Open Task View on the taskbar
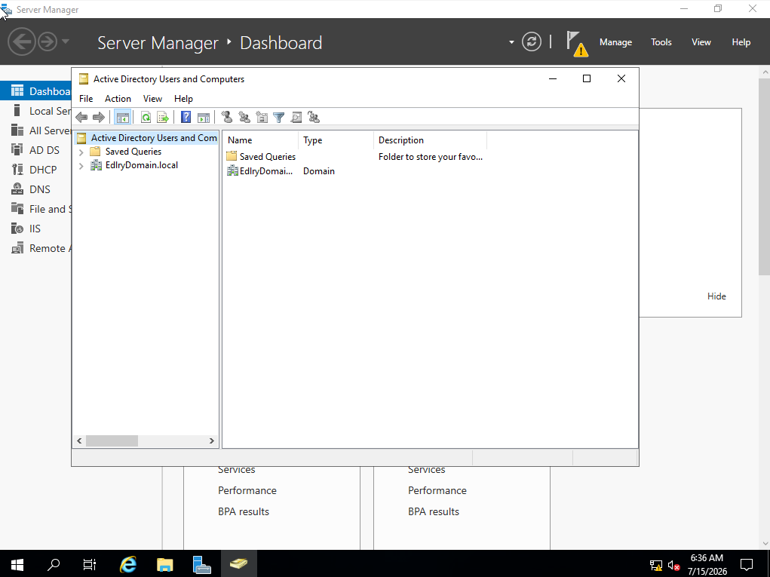770x577 pixels. tap(90, 564)
